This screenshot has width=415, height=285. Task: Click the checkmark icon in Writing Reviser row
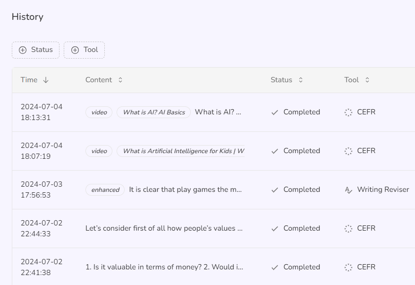click(275, 190)
